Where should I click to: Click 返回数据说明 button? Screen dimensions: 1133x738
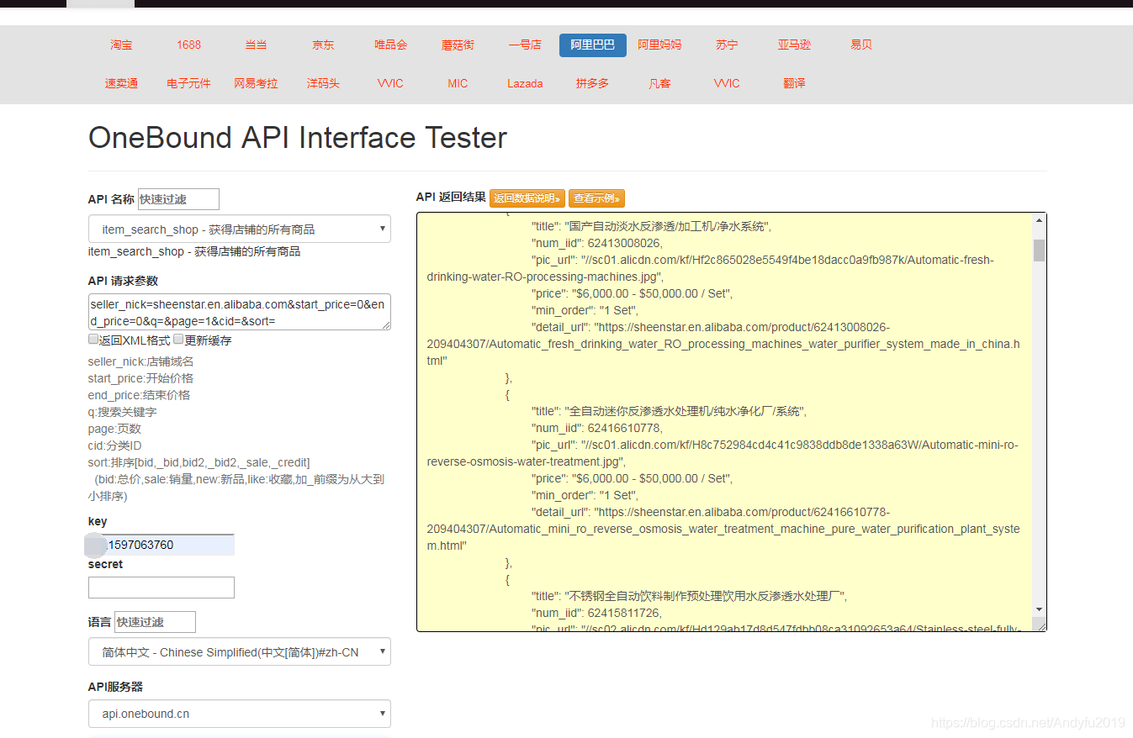tap(527, 198)
